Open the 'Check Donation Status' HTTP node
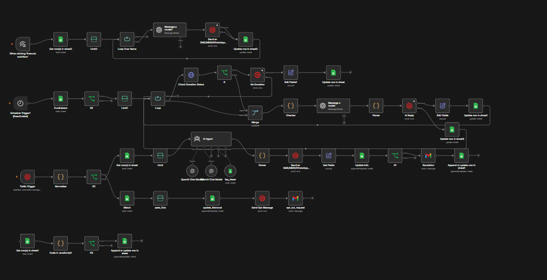Image resolution: width=547 pixels, height=280 pixels. [191, 75]
